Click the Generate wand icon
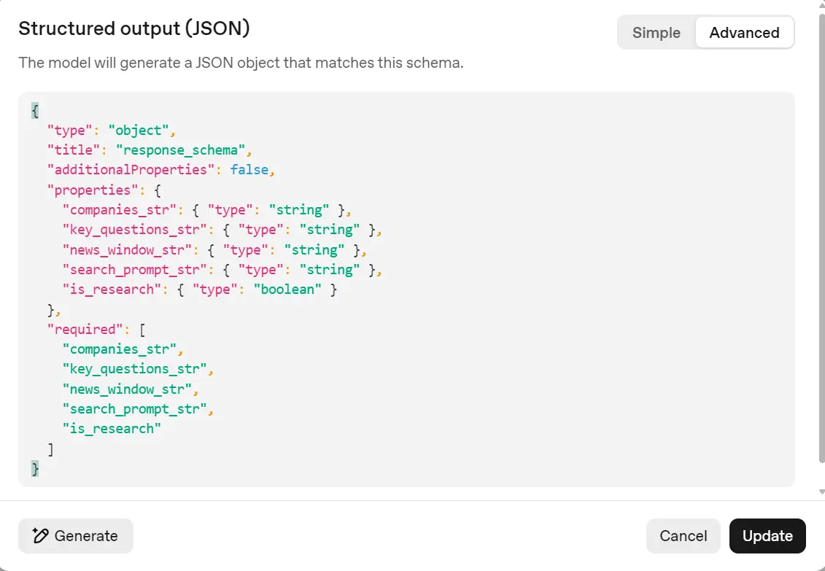 tap(42, 536)
